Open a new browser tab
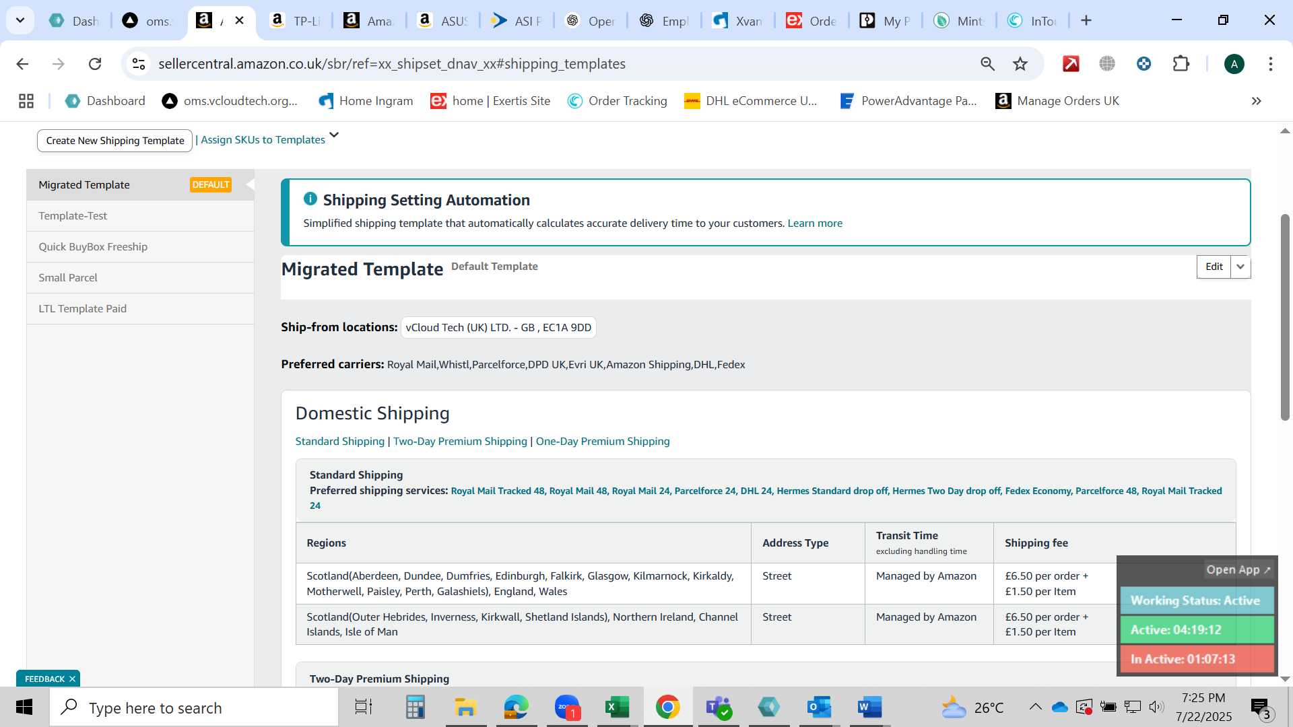1293x727 pixels. click(1086, 20)
